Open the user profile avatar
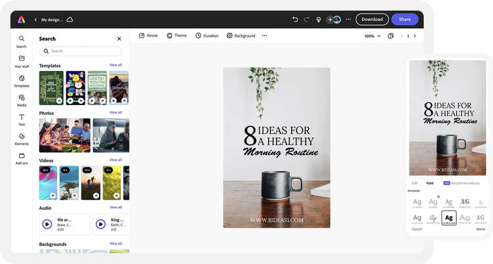Screen dimensions: 493x264 pos(337,20)
